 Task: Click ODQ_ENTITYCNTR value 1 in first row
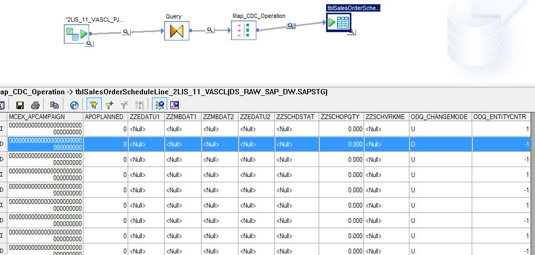(501, 129)
